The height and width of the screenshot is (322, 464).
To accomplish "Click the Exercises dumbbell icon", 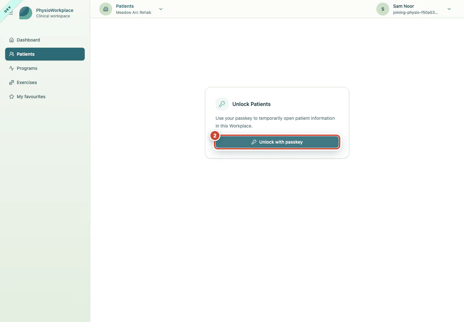I will coord(12,82).
